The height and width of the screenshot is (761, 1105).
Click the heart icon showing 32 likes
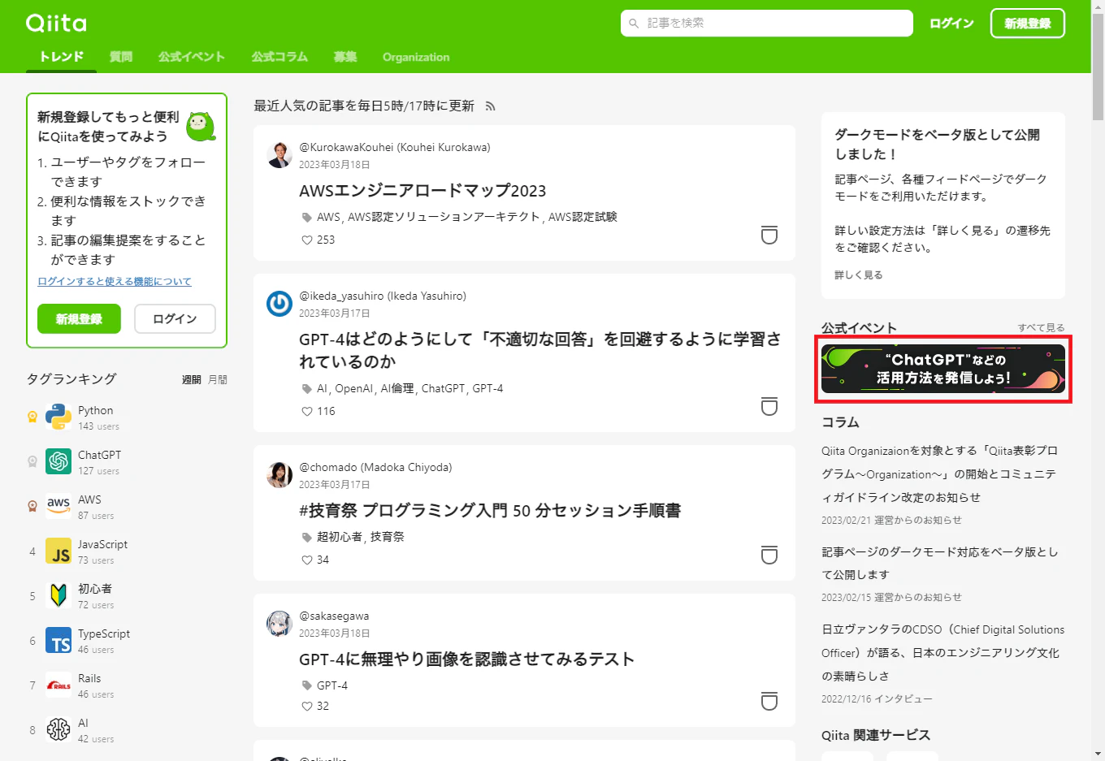(x=307, y=707)
